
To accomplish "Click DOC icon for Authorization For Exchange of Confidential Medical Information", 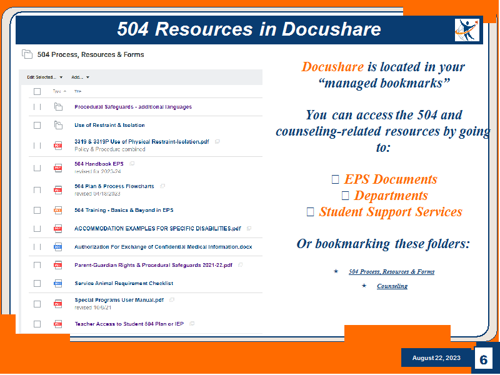I will click(57, 247).
